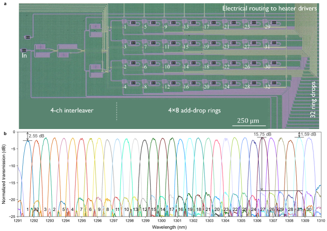
Task: Select ring resonator number 10 in the micrograph
Action: pos(166,62)
